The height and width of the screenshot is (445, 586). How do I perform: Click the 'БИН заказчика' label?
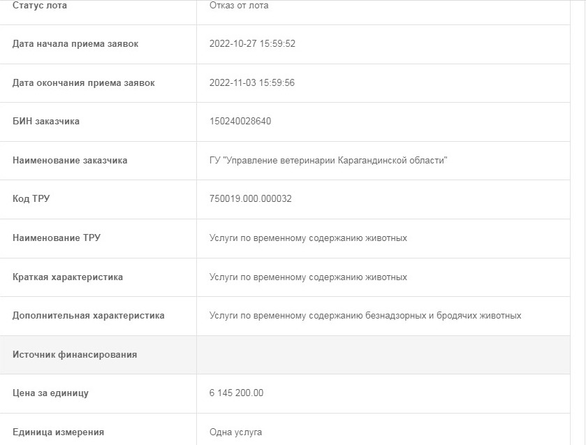tap(46, 122)
